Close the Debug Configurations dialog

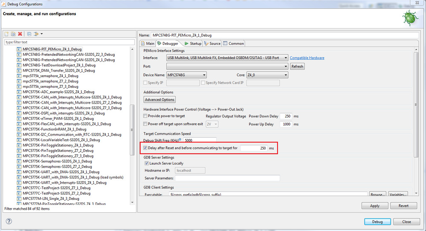406,222
